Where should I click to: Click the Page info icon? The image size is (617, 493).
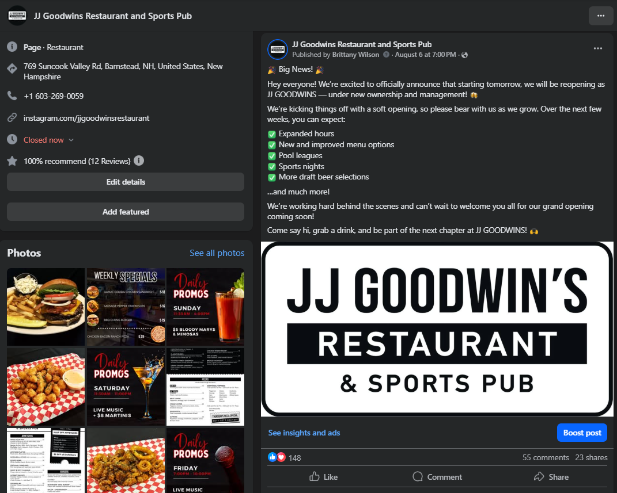[12, 47]
